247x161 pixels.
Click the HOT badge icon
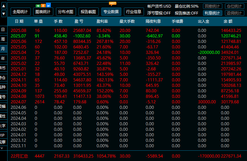[113, 4]
